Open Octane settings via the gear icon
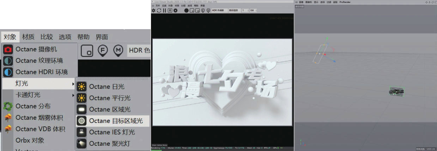 click(x=175, y=11)
